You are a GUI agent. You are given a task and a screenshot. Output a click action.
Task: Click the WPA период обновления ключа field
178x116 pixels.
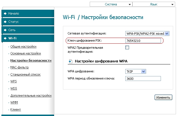click(143, 79)
